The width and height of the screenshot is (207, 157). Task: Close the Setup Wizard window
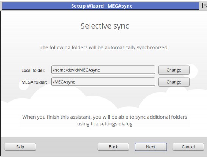point(205,6)
